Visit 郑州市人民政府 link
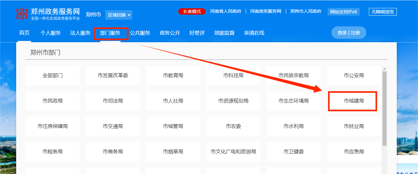Screen dimensions: 418x174 tap(306, 11)
